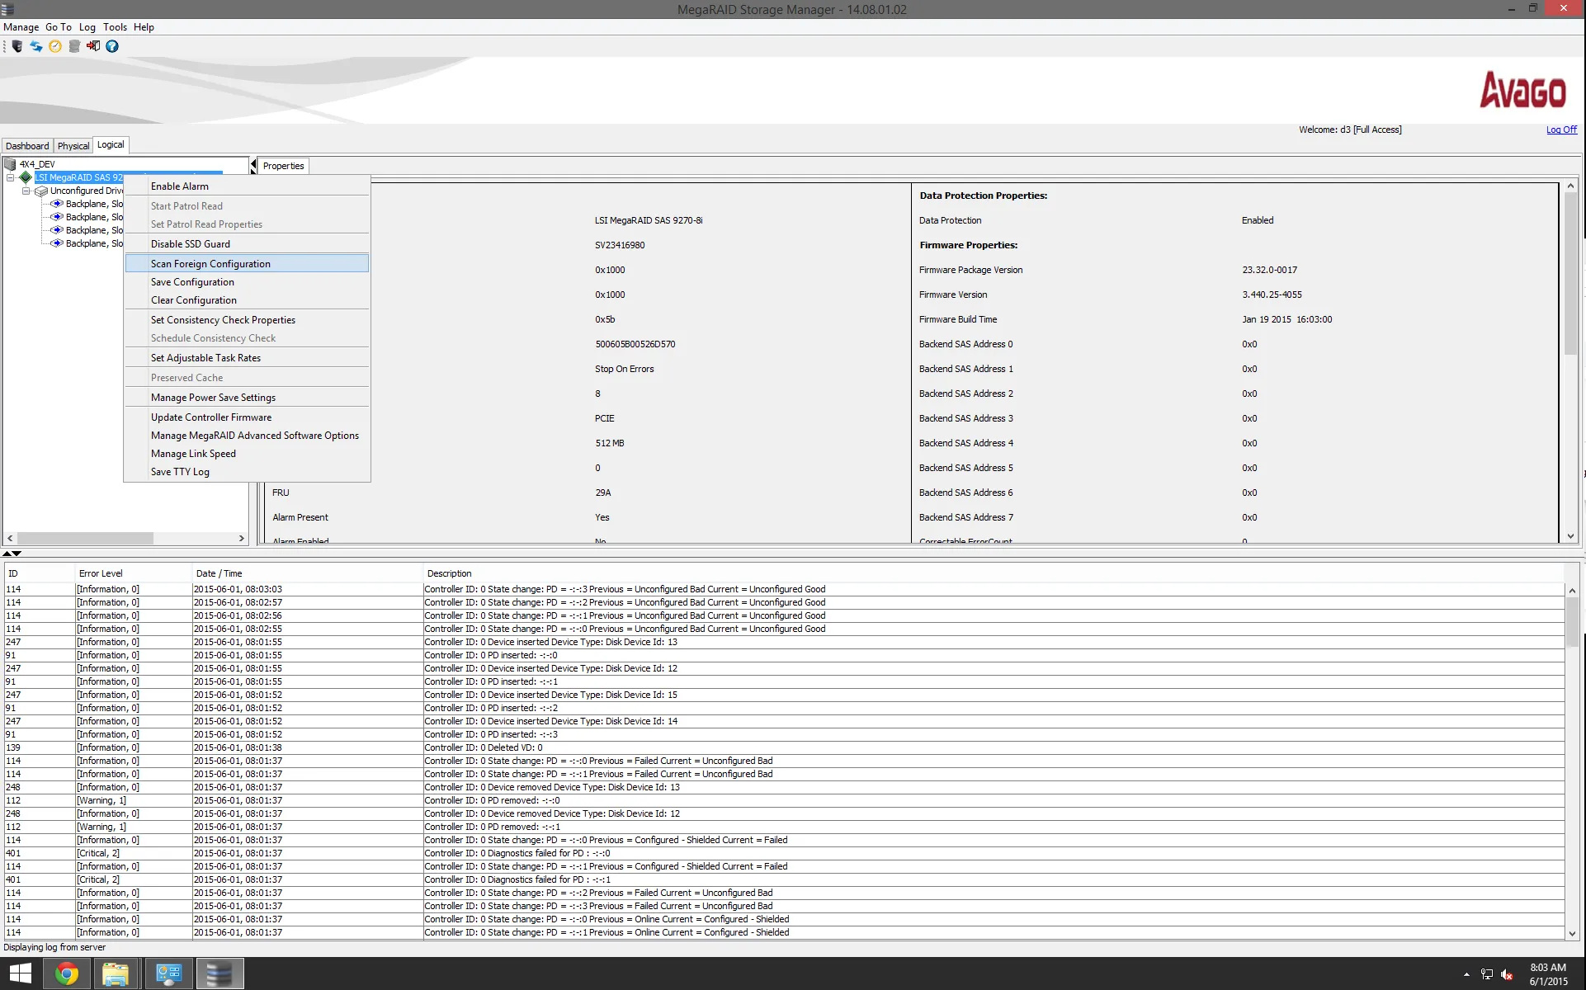Disable SSD Guard from the context menu
This screenshot has width=1586, height=990.
pyautogui.click(x=191, y=243)
